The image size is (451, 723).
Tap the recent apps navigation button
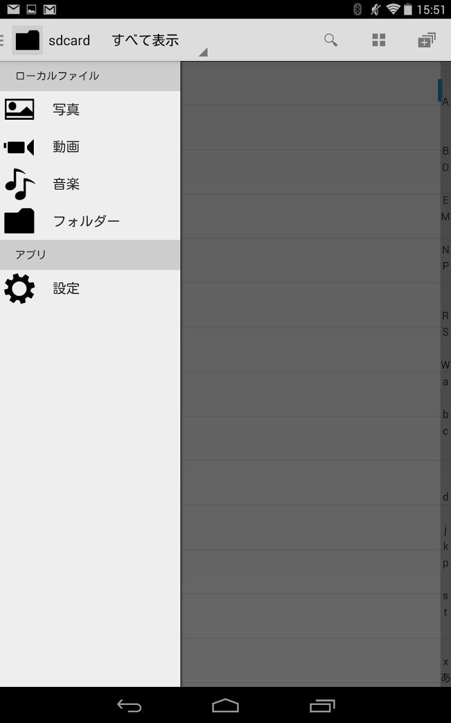[x=322, y=705]
